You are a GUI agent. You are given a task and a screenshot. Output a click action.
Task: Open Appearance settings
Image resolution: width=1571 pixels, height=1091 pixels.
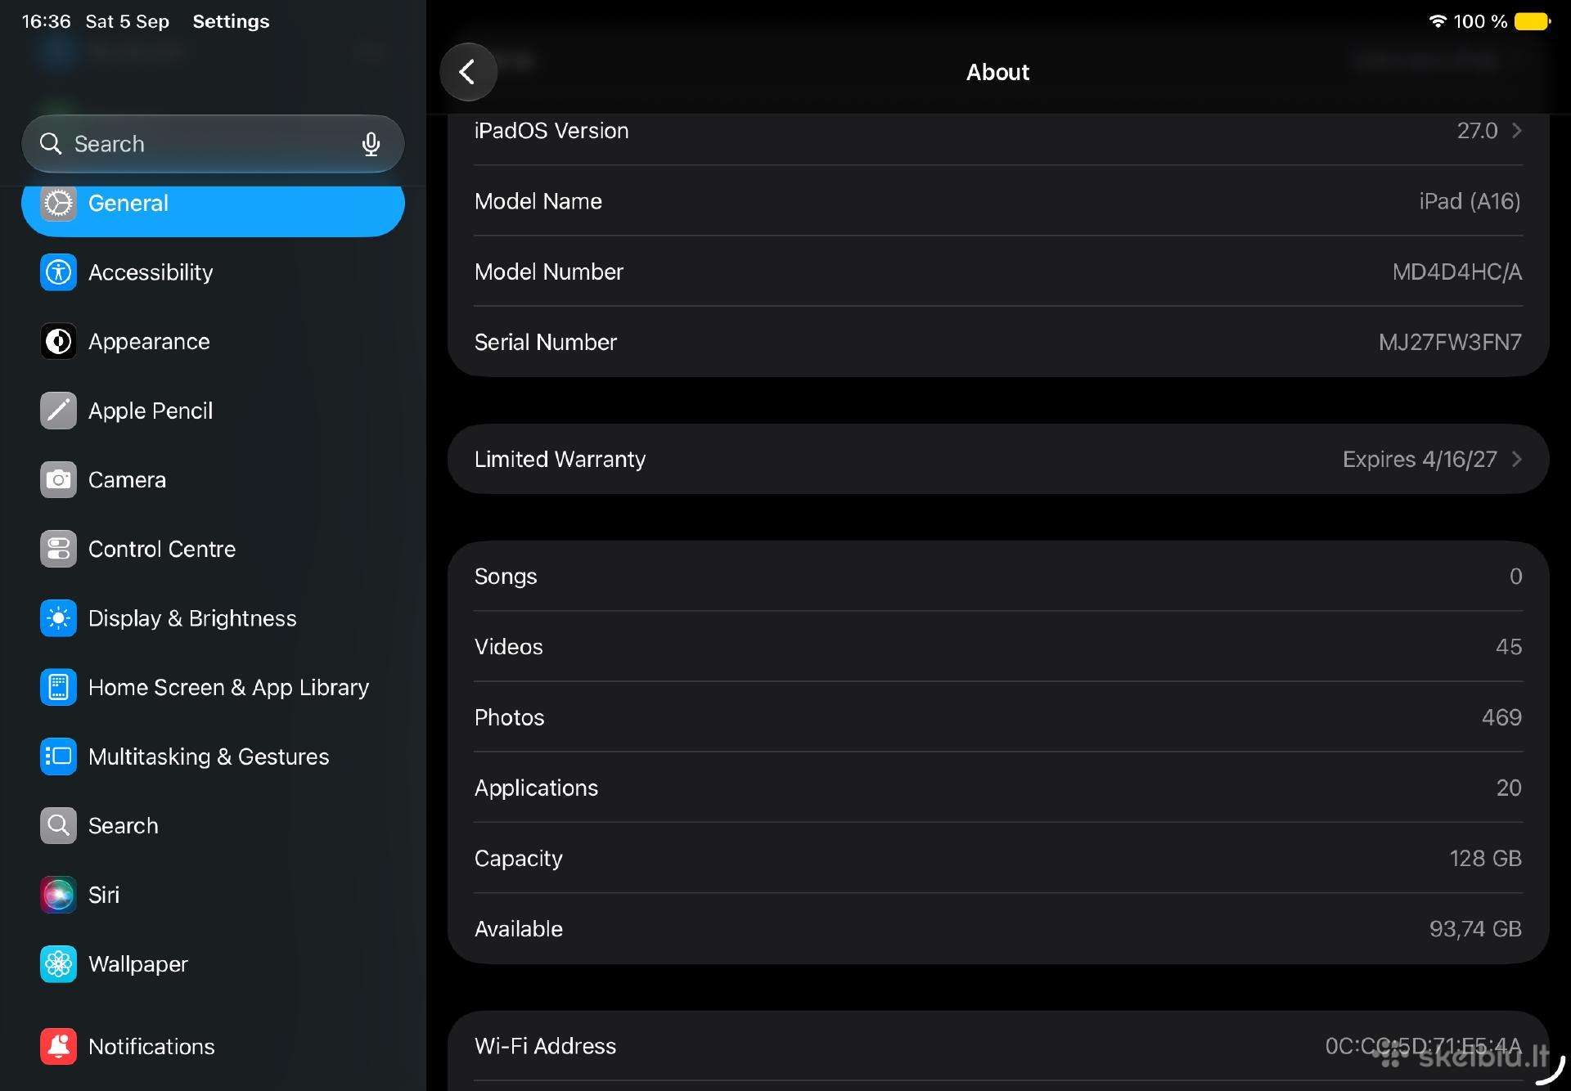(213, 341)
